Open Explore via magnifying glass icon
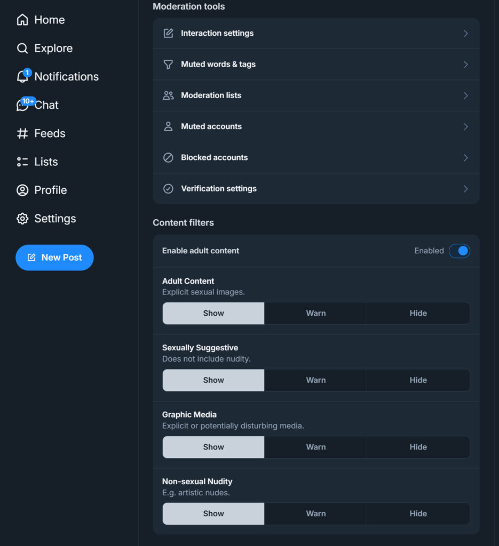The image size is (499, 546). 22,49
